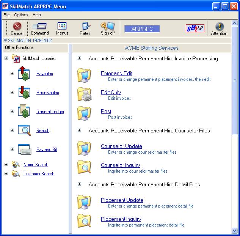Open the Options menu
This screenshot has width=240, height=236.
(x=21, y=15)
